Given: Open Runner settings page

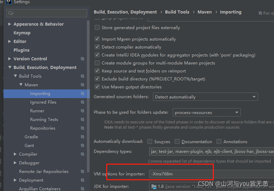Looking at the screenshot, I should [x=37, y=111].
